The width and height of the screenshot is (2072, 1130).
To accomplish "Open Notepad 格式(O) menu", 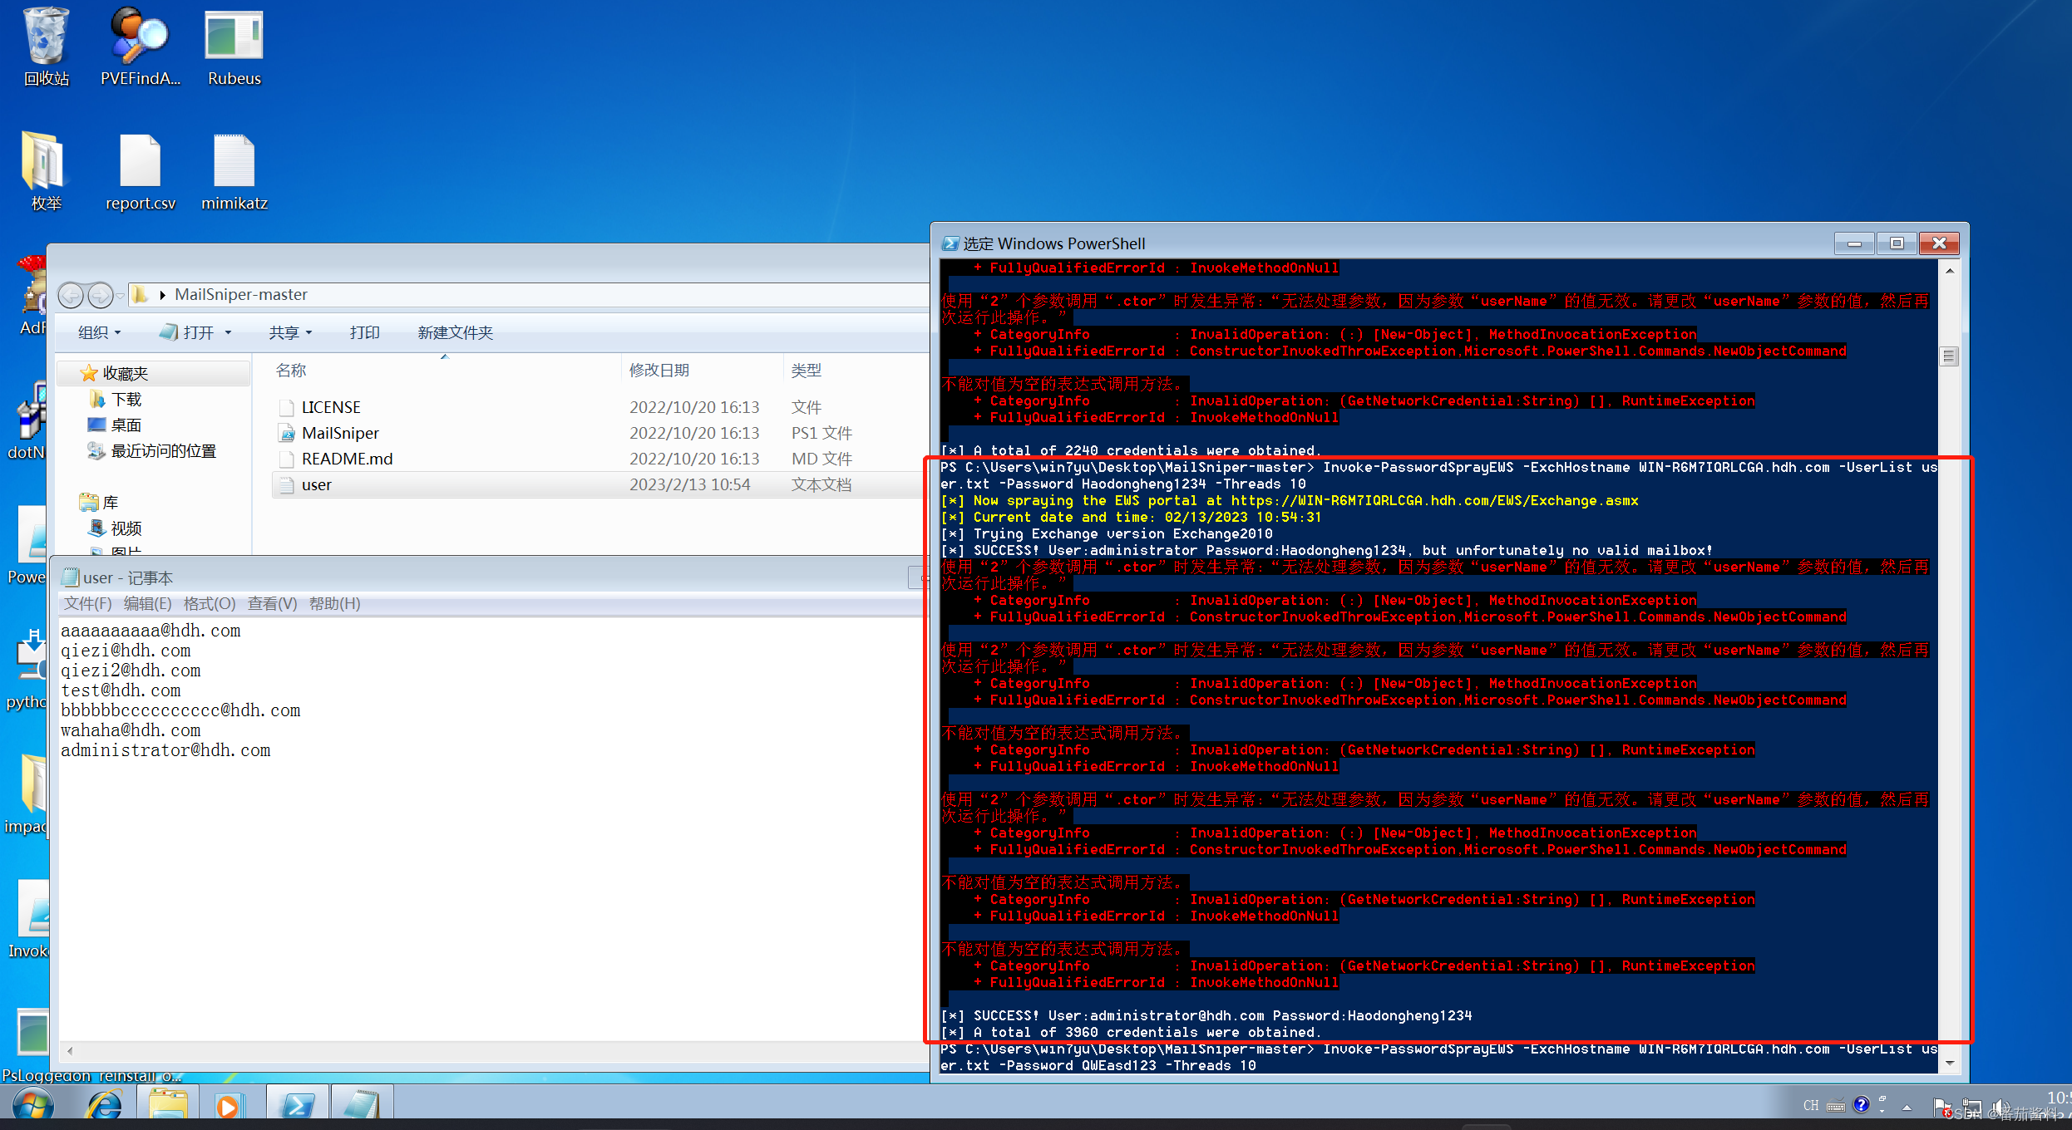I will (210, 603).
